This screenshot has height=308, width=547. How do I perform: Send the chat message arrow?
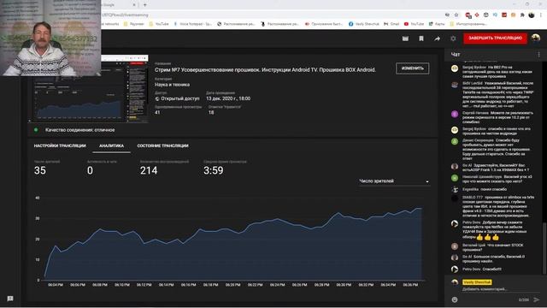pos(537,299)
